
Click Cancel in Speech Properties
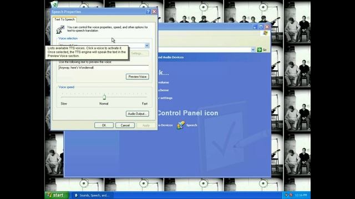click(125, 125)
